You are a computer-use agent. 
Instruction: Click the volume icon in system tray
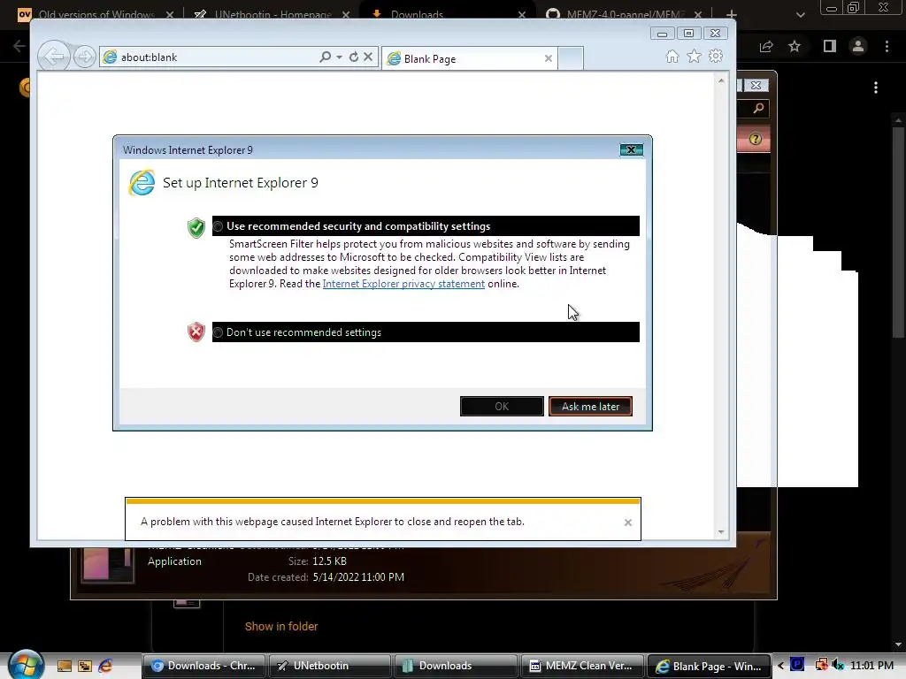838,665
